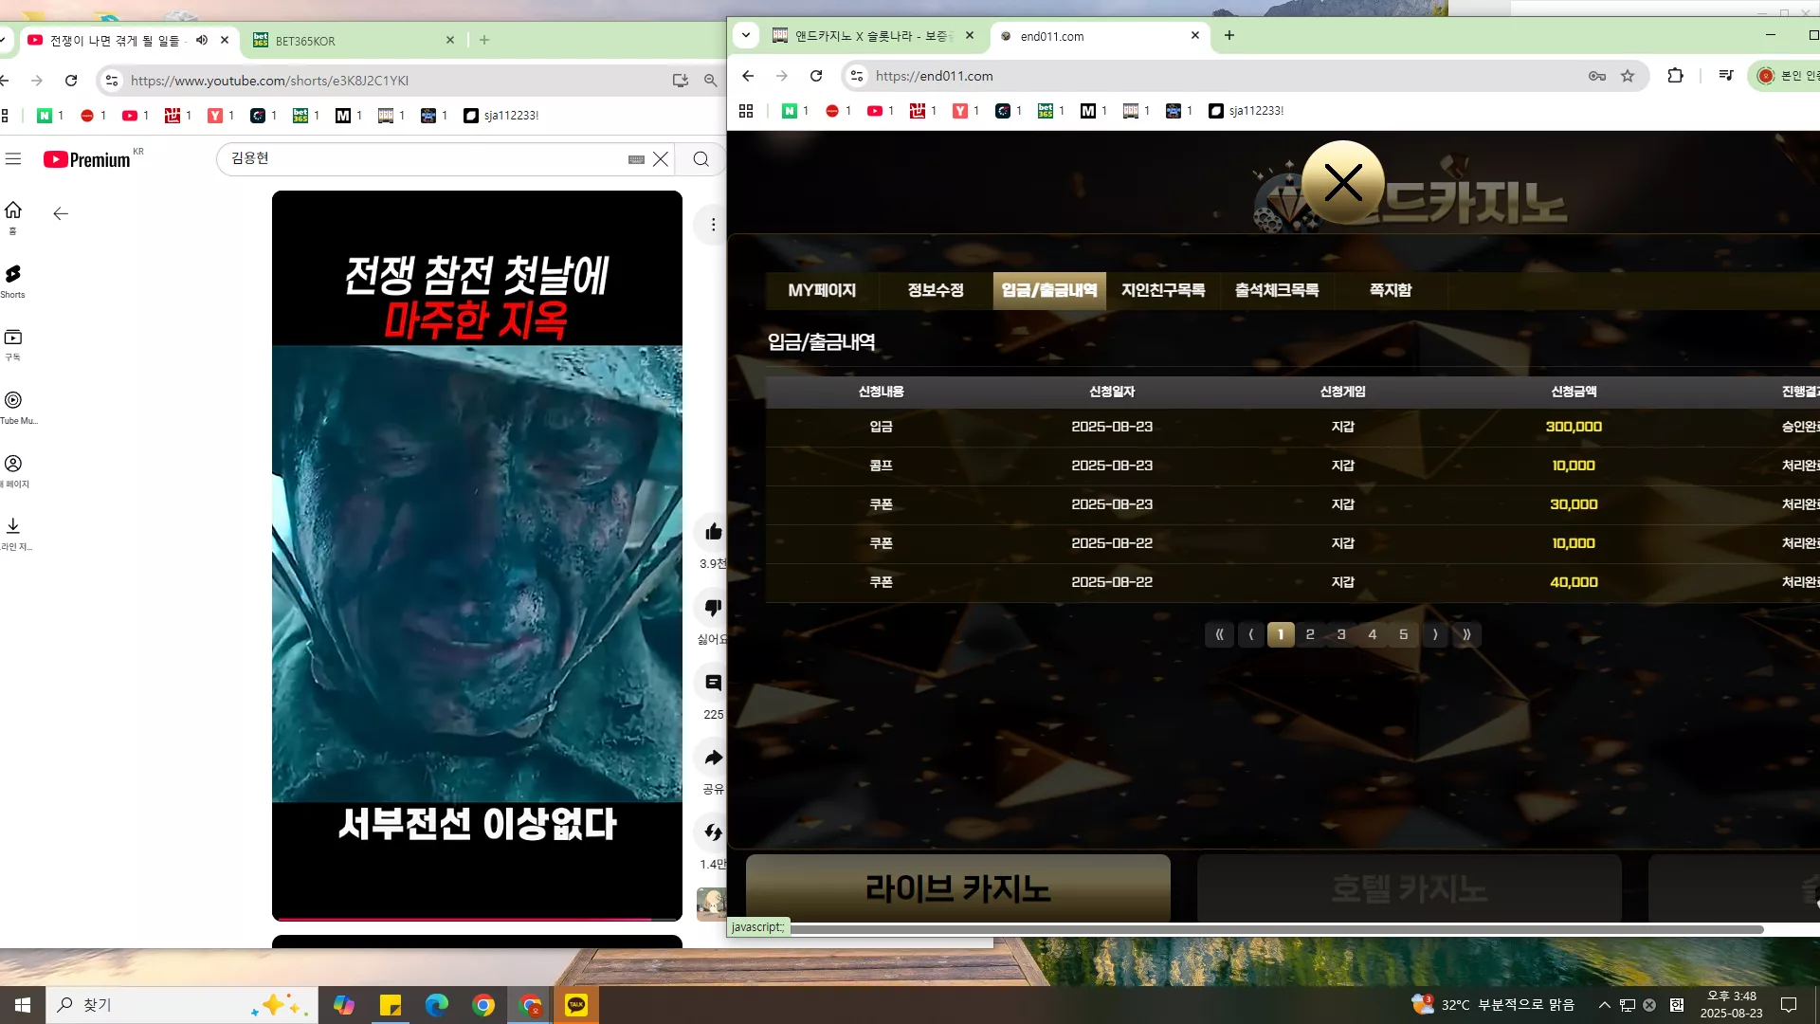1820x1024 pixels.
Task: Open the sja112233! bookmark in YouTube window
Action: click(x=501, y=116)
